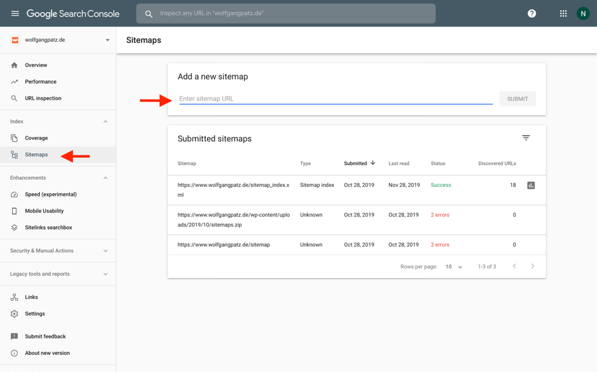Open the Rows per page dropdown
Screen dimensions: 597x372
[454, 267]
